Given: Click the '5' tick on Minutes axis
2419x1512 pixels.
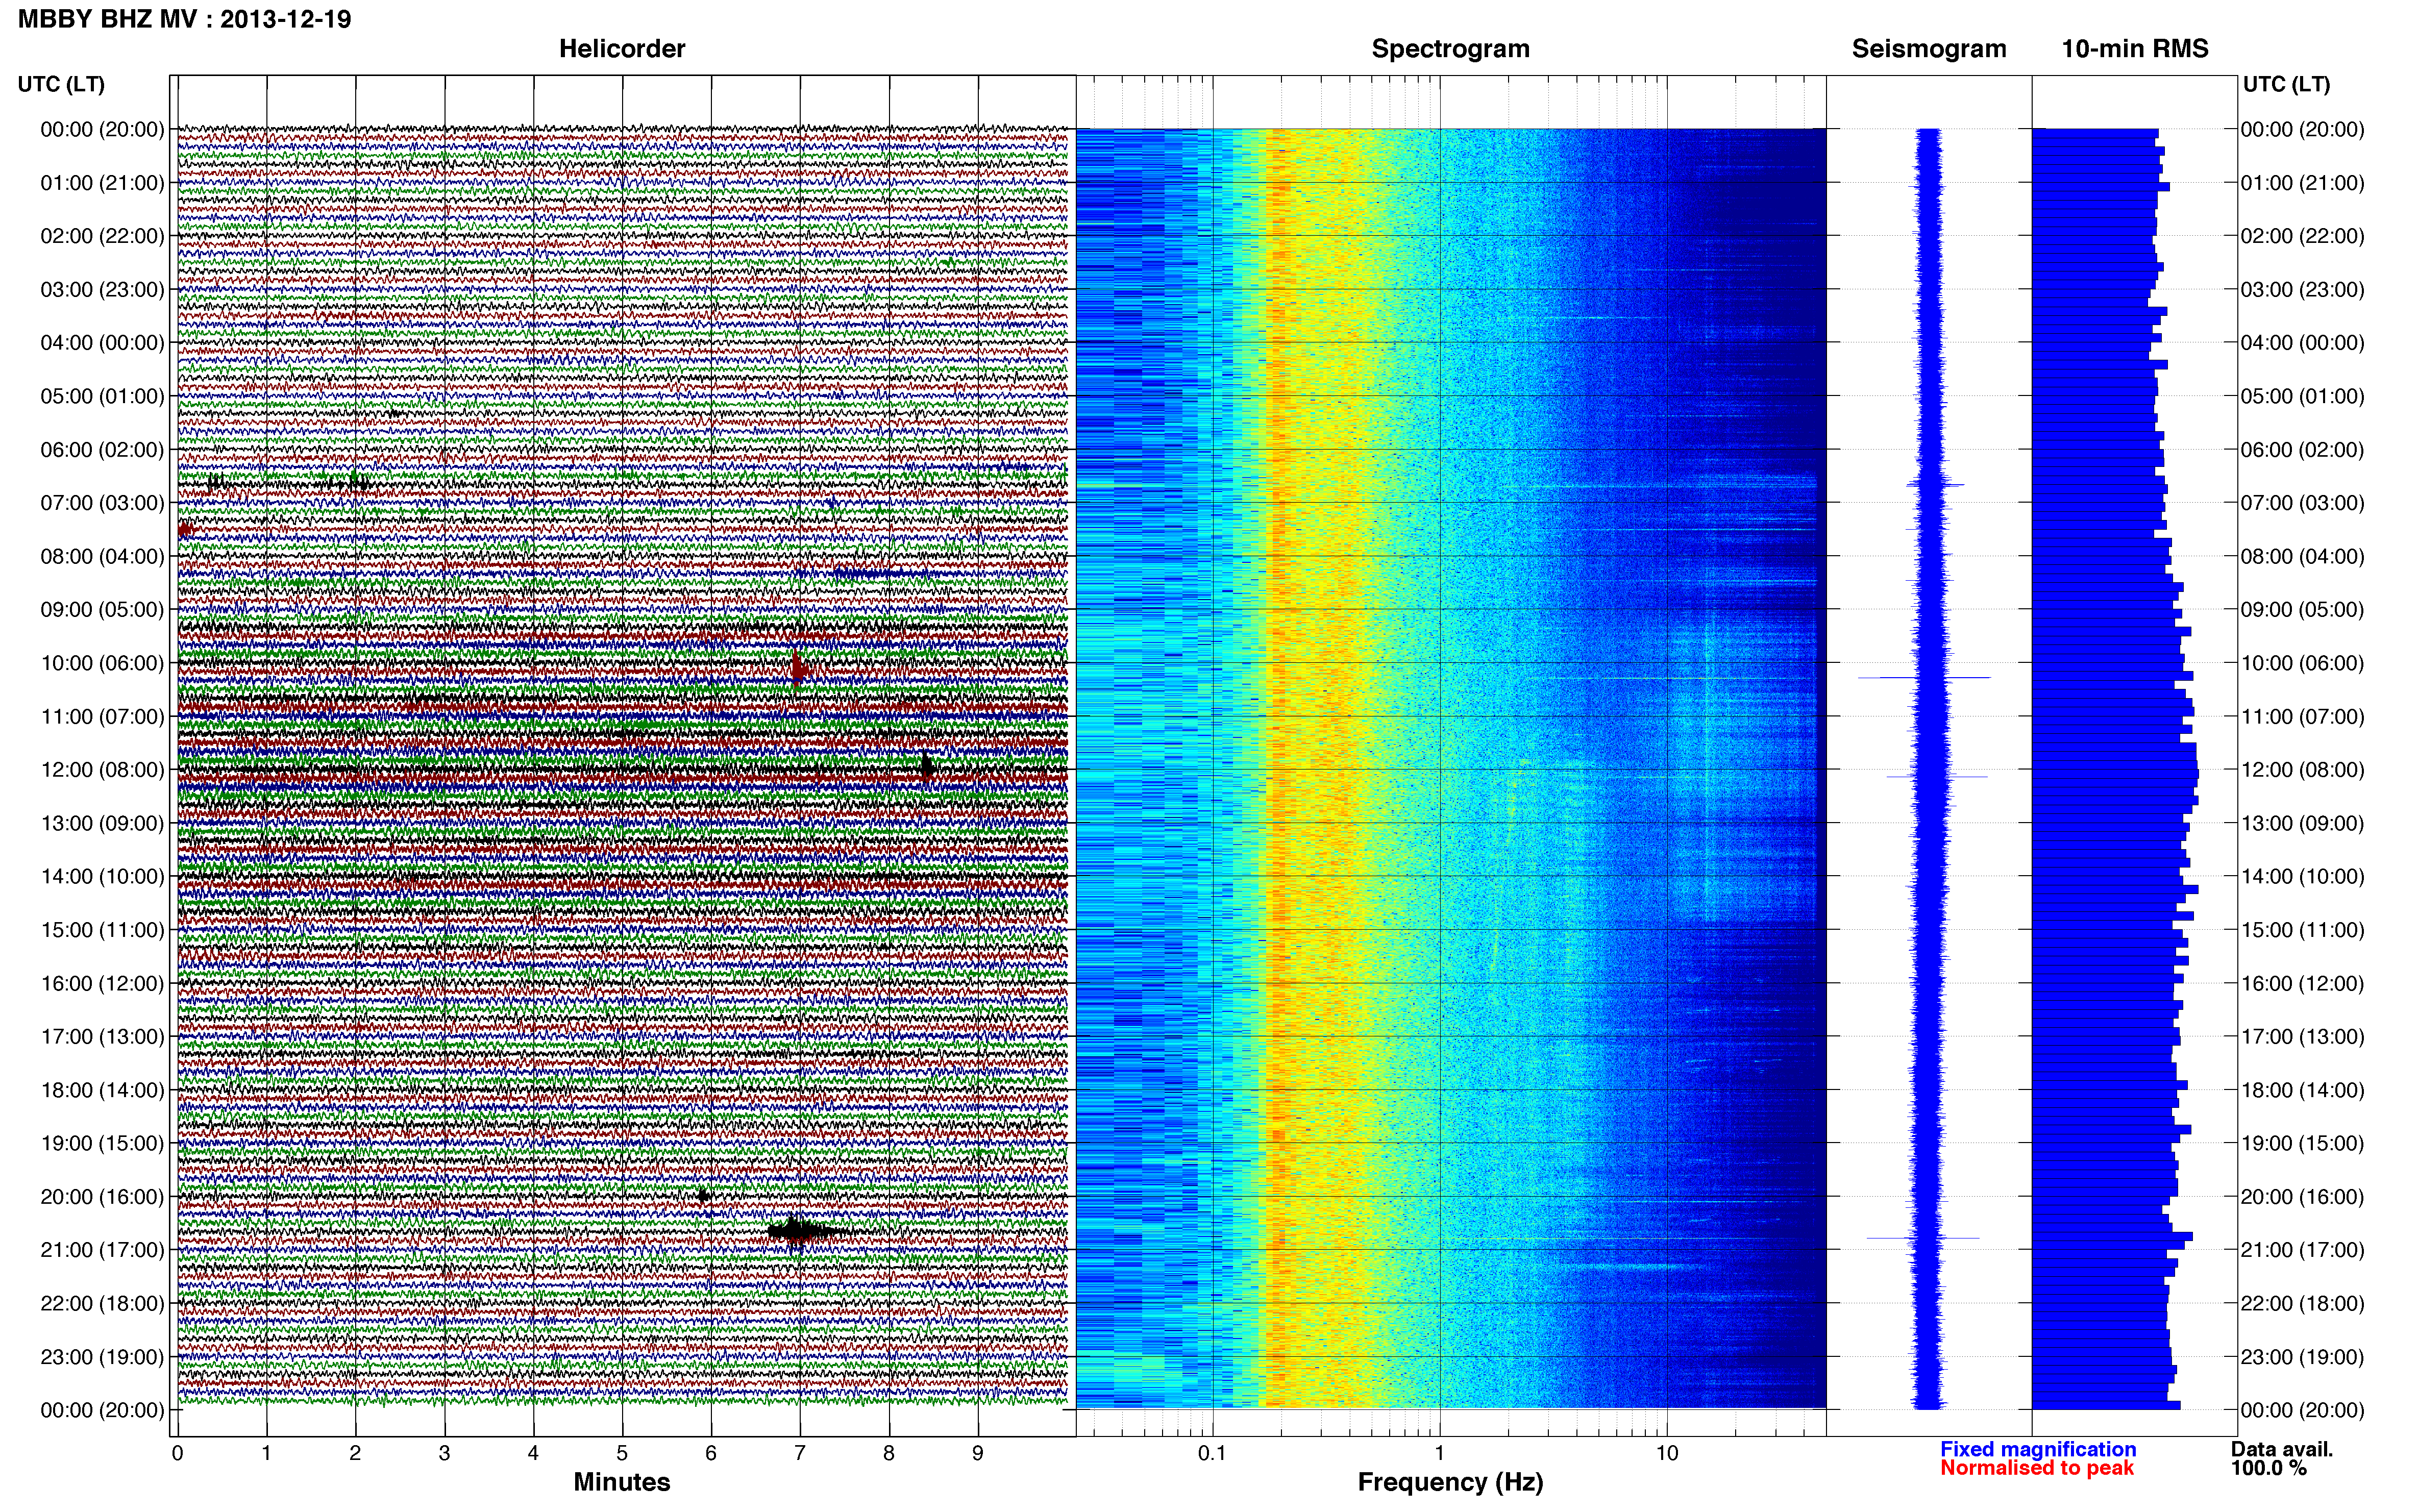Looking at the screenshot, I should click(x=622, y=1453).
